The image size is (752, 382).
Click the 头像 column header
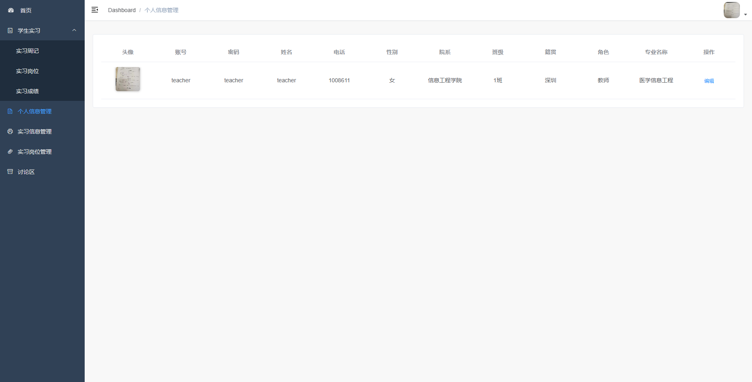click(128, 52)
